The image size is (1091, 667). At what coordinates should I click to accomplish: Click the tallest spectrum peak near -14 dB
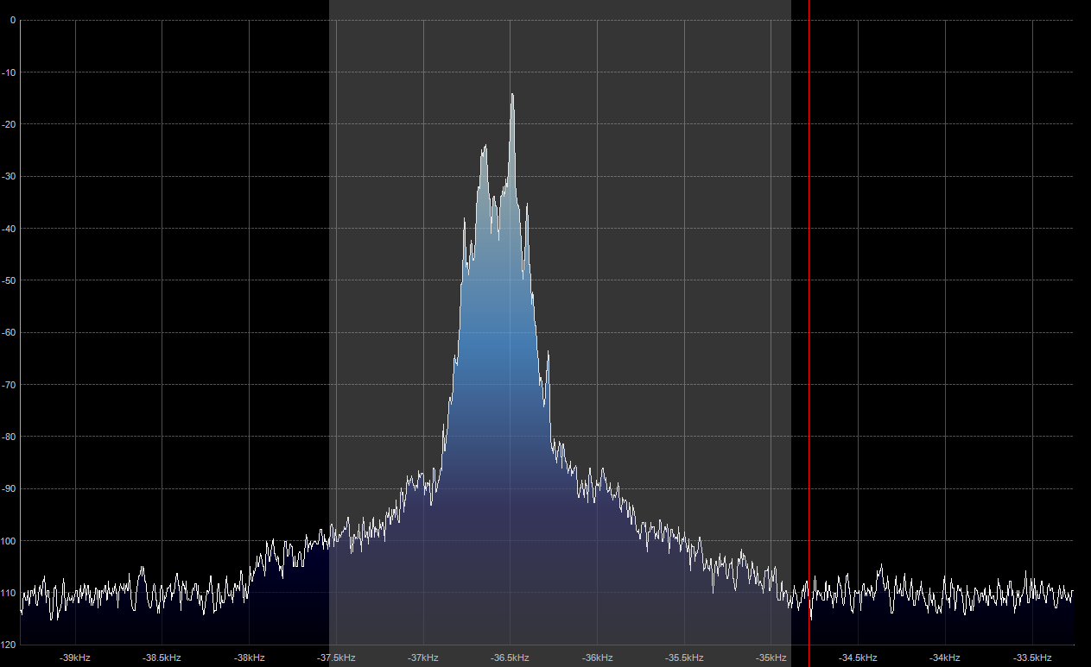coord(512,95)
